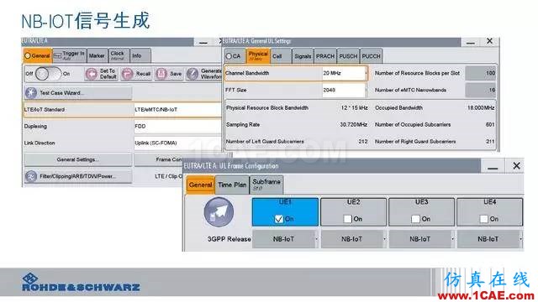
Task: Click the General Settings button
Action: tap(78, 159)
